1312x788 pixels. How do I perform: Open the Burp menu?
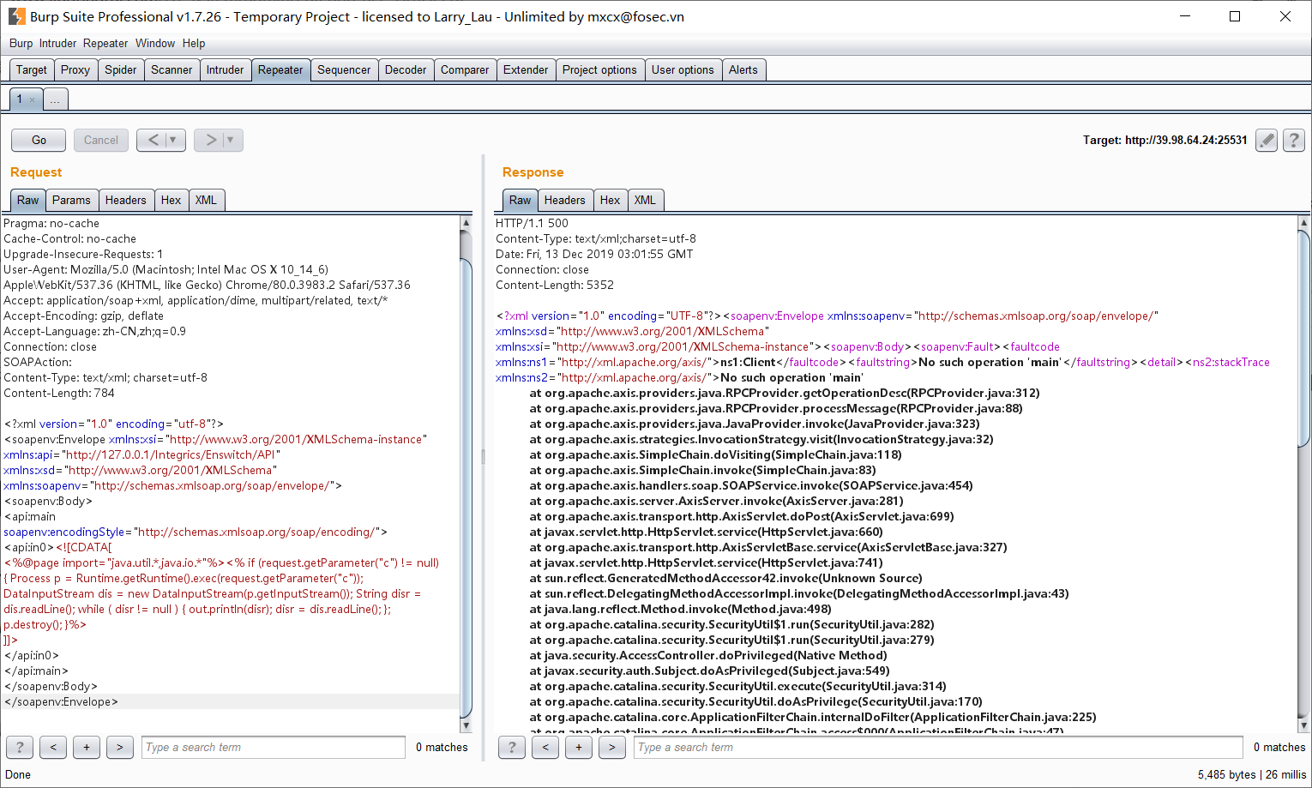coord(21,44)
